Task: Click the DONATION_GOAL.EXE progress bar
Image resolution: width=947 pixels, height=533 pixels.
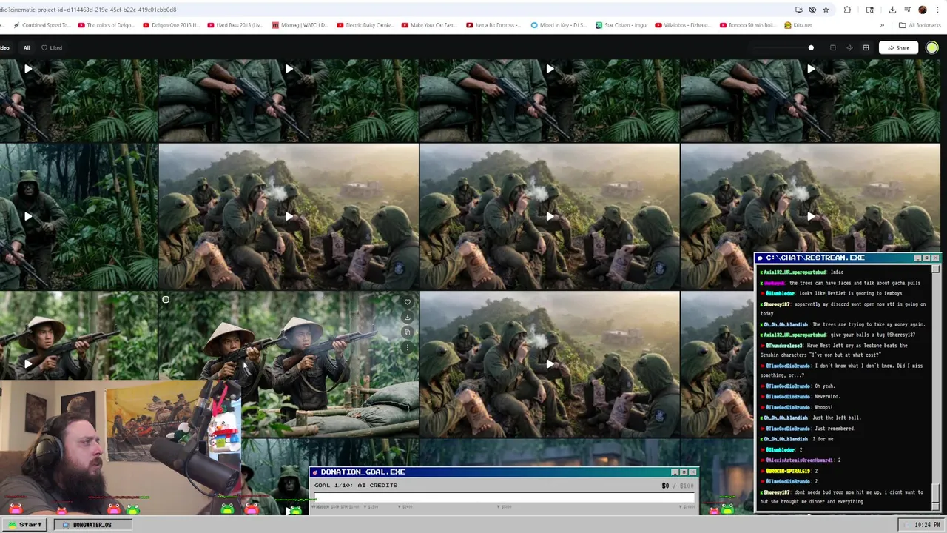Action: [x=504, y=496]
